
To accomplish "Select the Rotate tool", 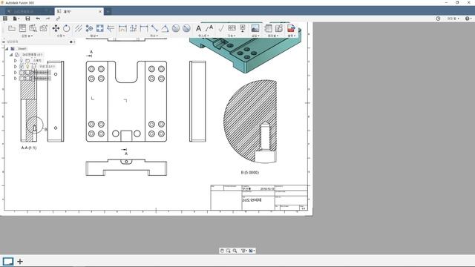I will tap(66, 28).
